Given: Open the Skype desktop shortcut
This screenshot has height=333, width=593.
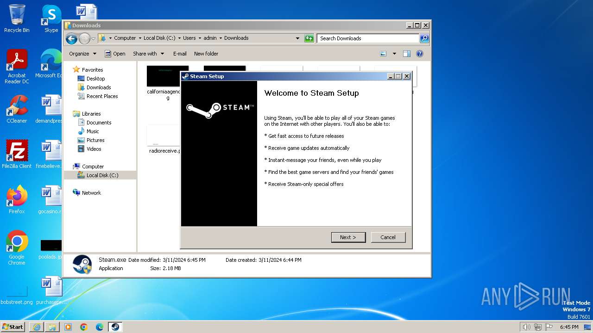Looking at the screenshot, I should click(x=51, y=18).
